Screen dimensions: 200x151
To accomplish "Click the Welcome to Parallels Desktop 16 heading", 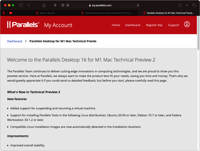I will (x=81, y=60).
